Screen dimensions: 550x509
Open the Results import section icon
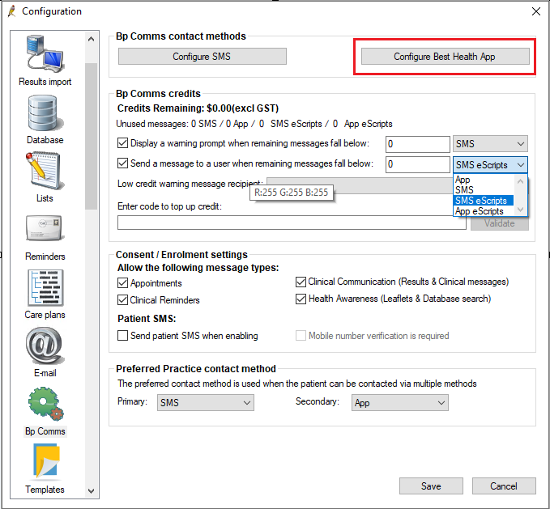45,53
